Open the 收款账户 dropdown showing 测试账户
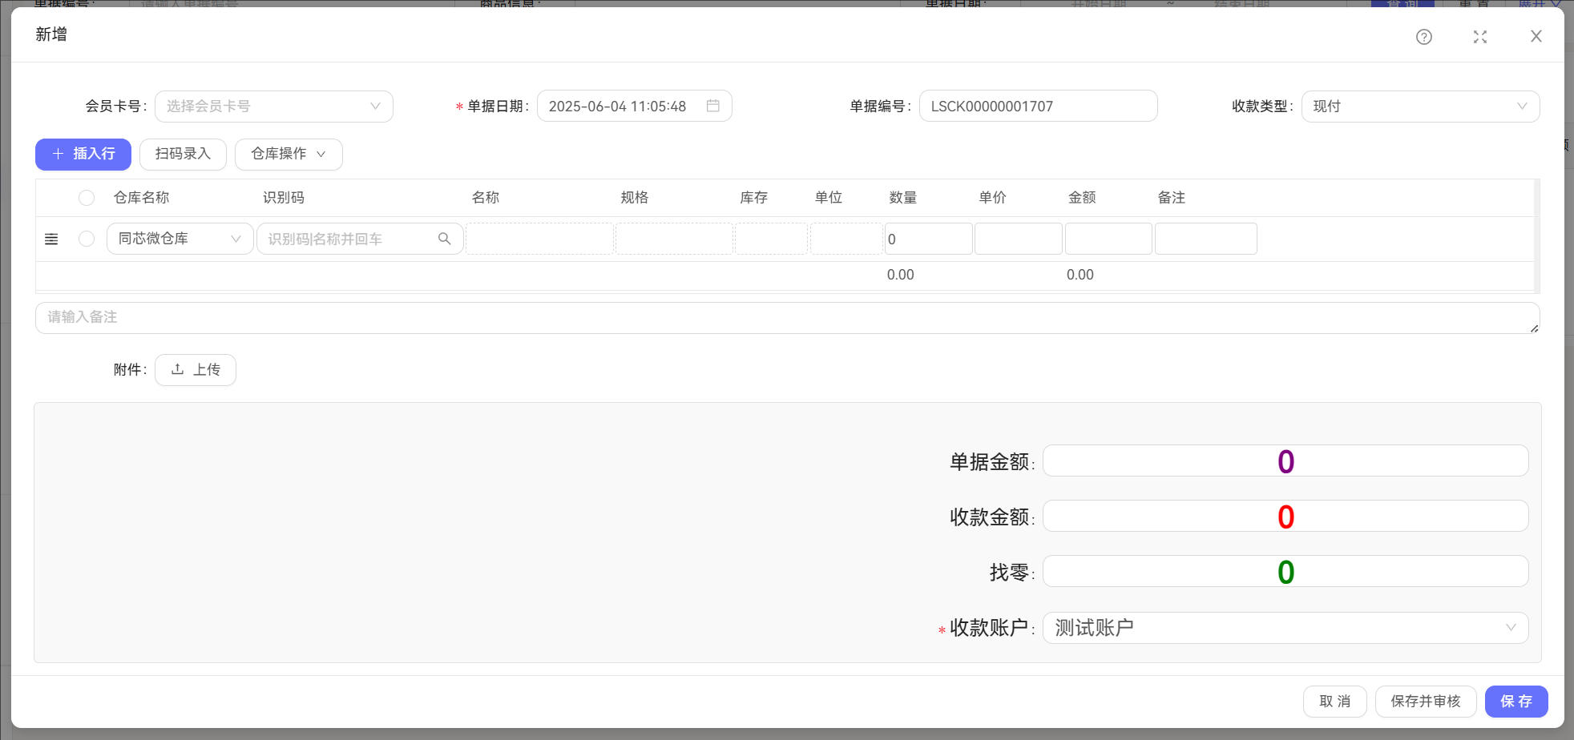The height and width of the screenshot is (740, 1574). (1284, 628)
